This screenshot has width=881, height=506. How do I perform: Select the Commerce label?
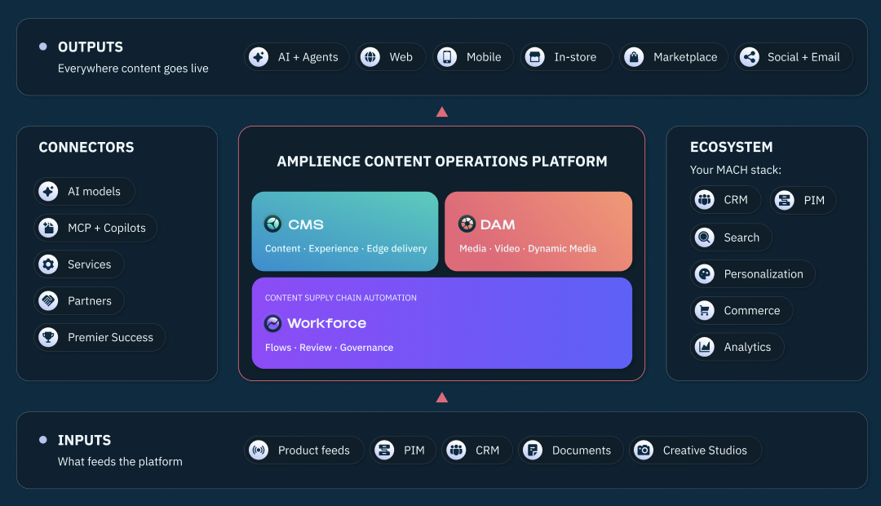pos(752,311)
